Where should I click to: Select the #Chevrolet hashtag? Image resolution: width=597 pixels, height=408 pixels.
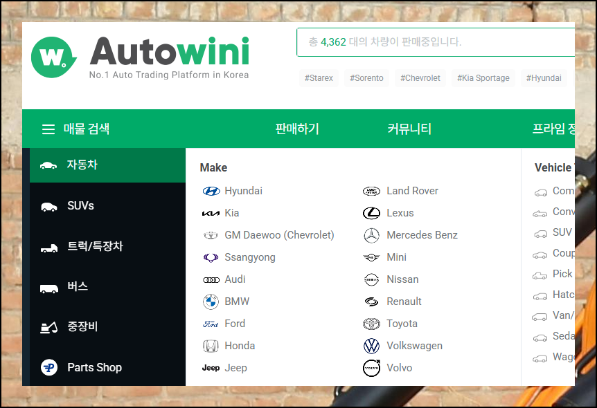click(420, 78)
